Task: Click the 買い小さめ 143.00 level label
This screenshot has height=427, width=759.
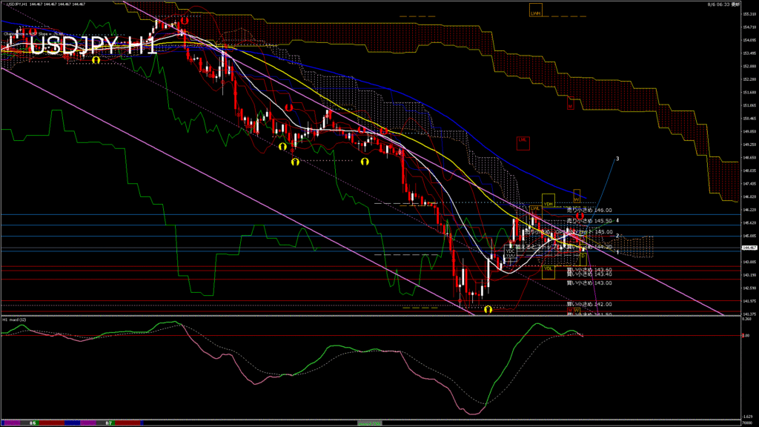Action: click(x=589, y=283)
